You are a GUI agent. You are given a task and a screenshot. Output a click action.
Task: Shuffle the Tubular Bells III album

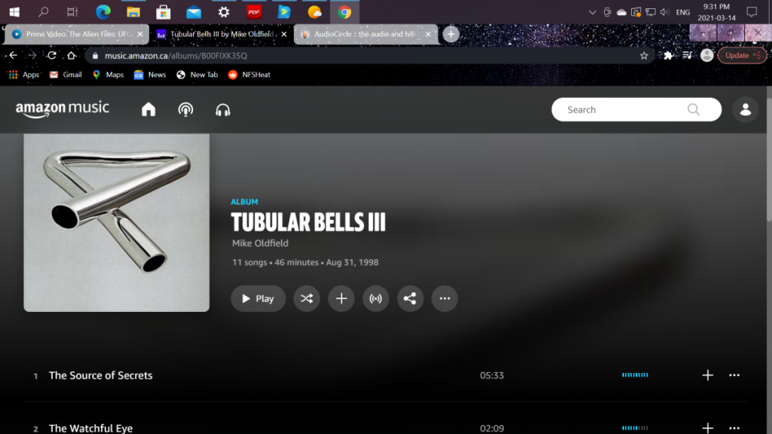[x=307, y=298]
